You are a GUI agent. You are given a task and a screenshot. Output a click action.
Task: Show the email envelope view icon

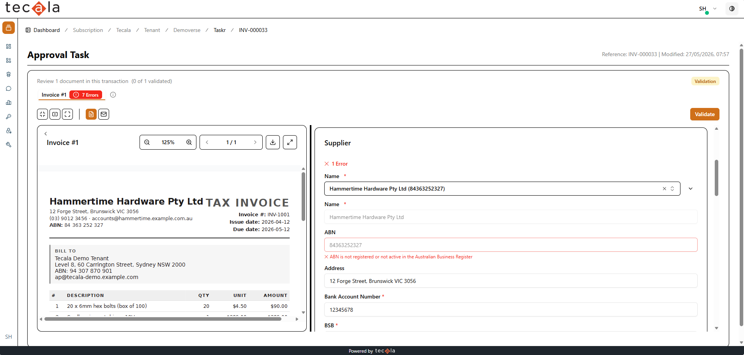104,114
